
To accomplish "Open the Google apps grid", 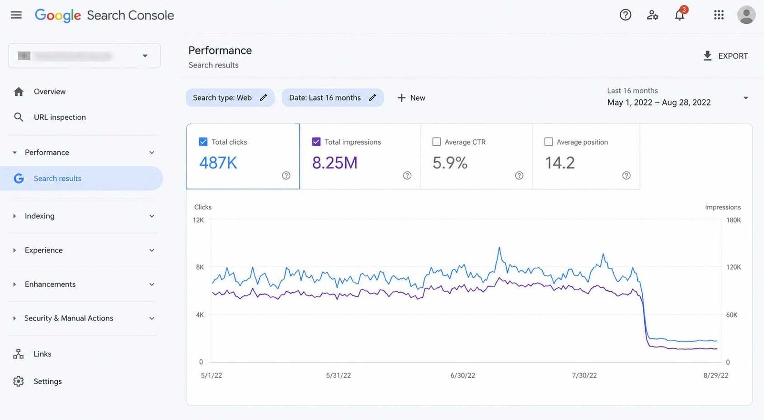I will [x=719, y=15].
